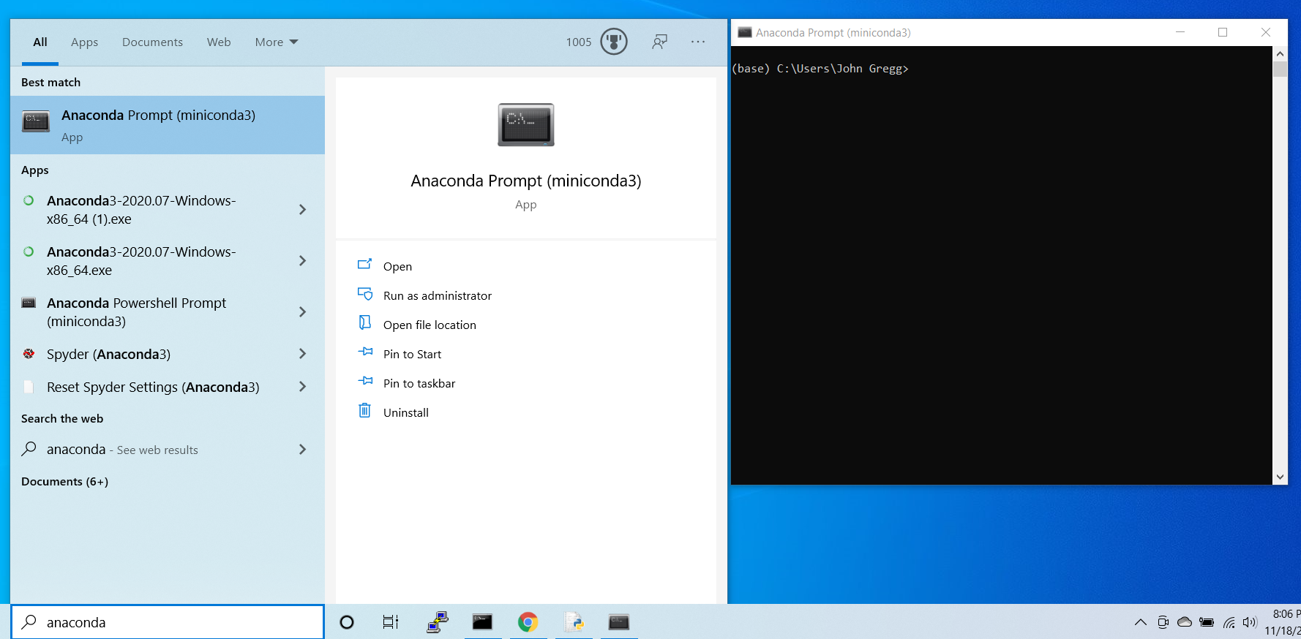Click the Run as administrator shield icon
The width and height of the screenshot is (1301, 639).
click(364, 294)
